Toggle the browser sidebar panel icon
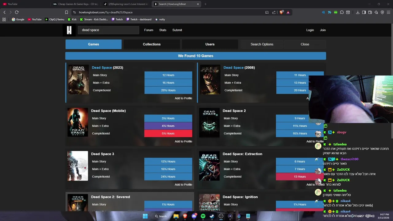The width and height of the screenshot is (393, 221). click(364, 12)
